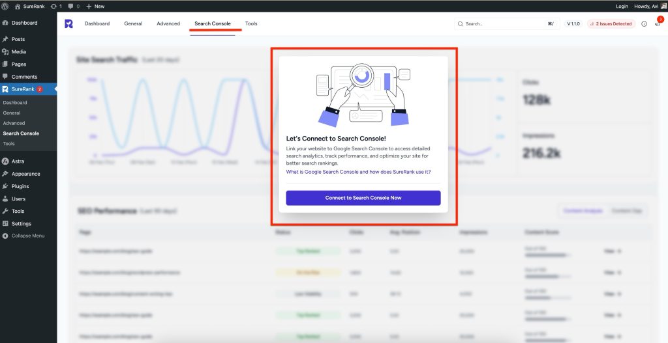The height and width of the screenshot is (343, 668).
Task: Open the SureRank Tools submenu item
Action: pyautogui.click(x=9, y=143)
